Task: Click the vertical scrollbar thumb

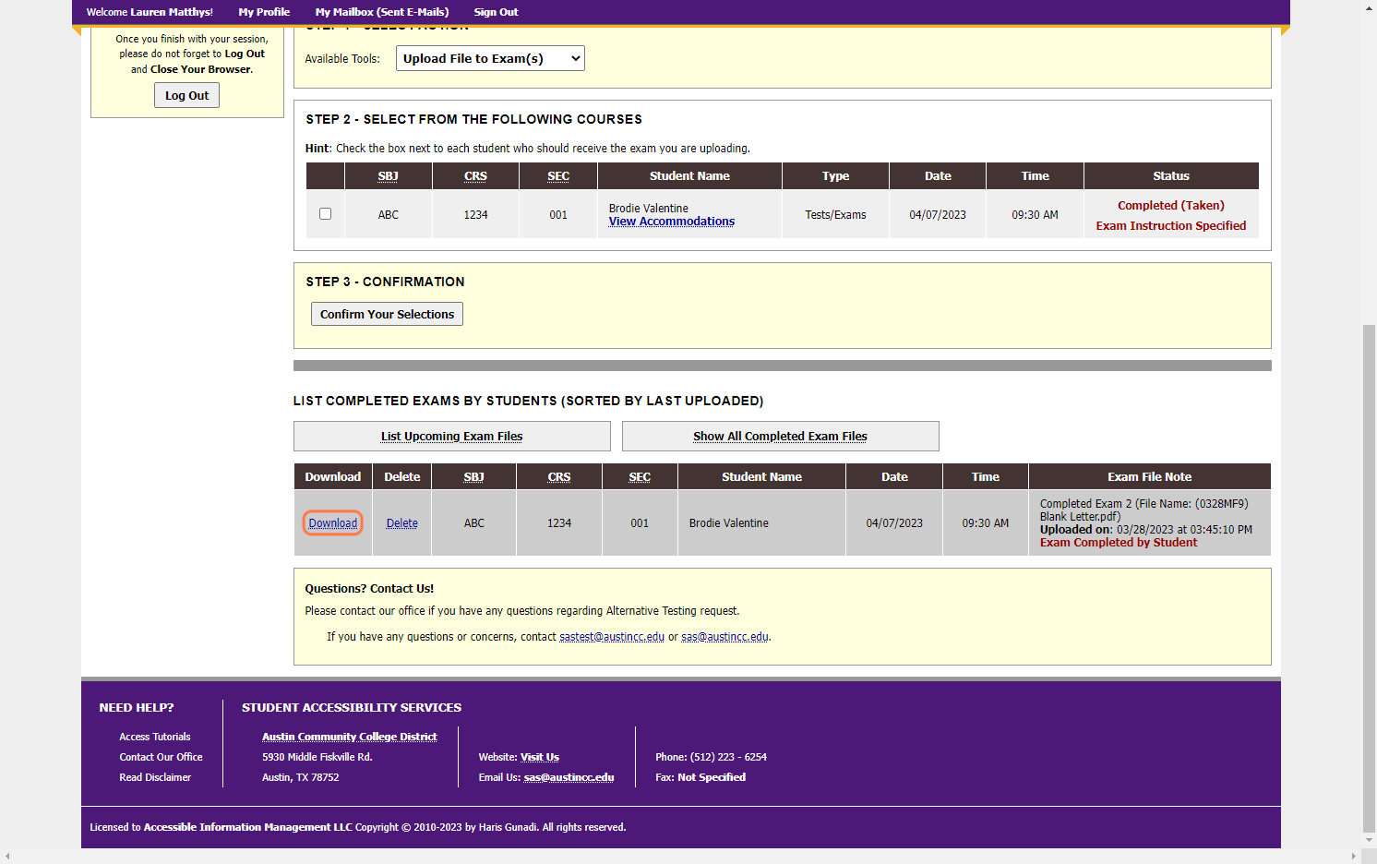Action: point(1370,578)
